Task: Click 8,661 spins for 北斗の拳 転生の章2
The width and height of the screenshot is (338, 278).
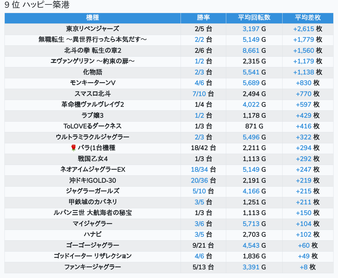Action: (251, 50)
